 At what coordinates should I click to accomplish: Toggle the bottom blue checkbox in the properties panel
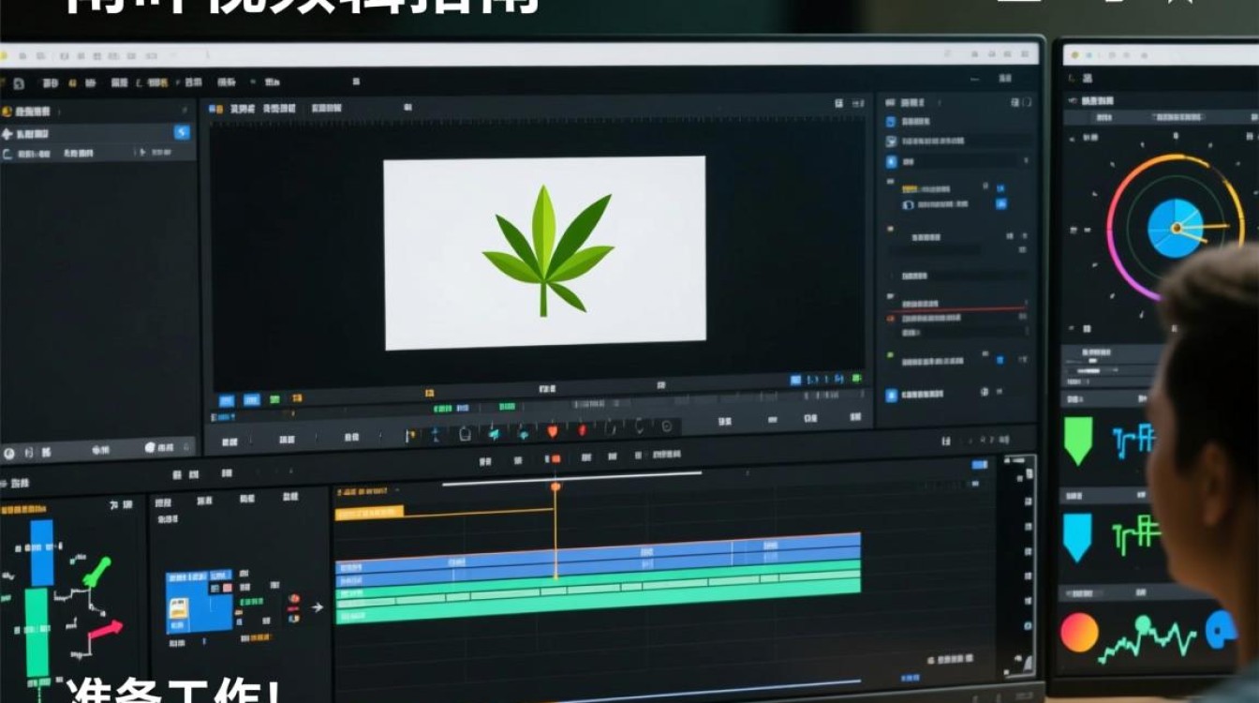[892, 396]
